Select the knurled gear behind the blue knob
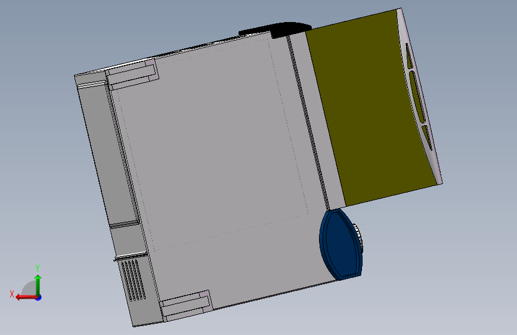The width and height of the screenshot is (517, 335). point(359,238)
